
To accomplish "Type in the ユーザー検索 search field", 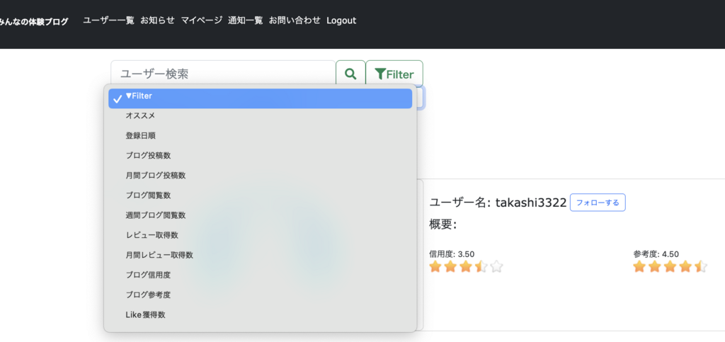I will click(223, 74).
